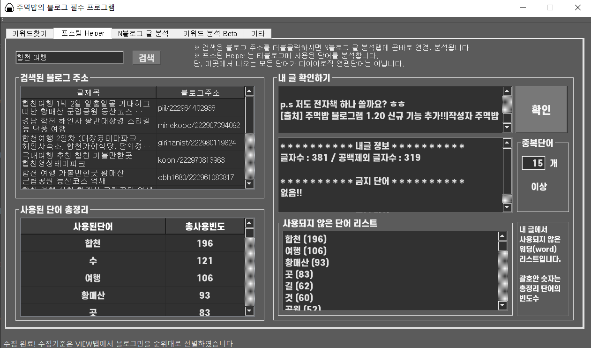Click the frequency value 196
The width and height of the screenshot is (591, 348).
coord(205,243)
